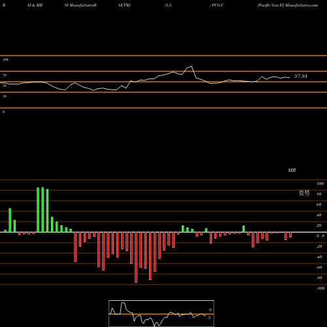The image size is (327, 327).
Task: Click the MR axis label 20
Action: (x=319, y=226)
